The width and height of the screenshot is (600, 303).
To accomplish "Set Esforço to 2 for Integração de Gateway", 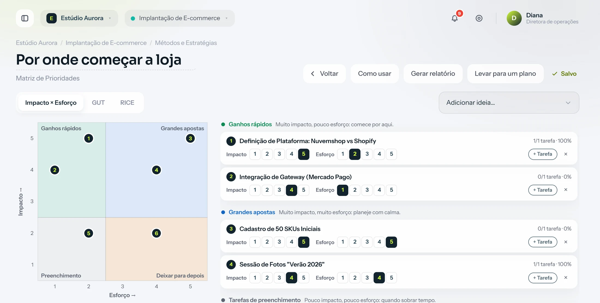I will [355, 190].
